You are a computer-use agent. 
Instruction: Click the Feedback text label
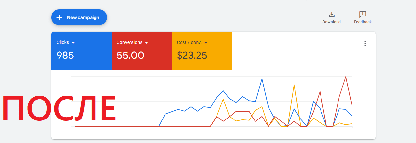click(x=363, y=22)
